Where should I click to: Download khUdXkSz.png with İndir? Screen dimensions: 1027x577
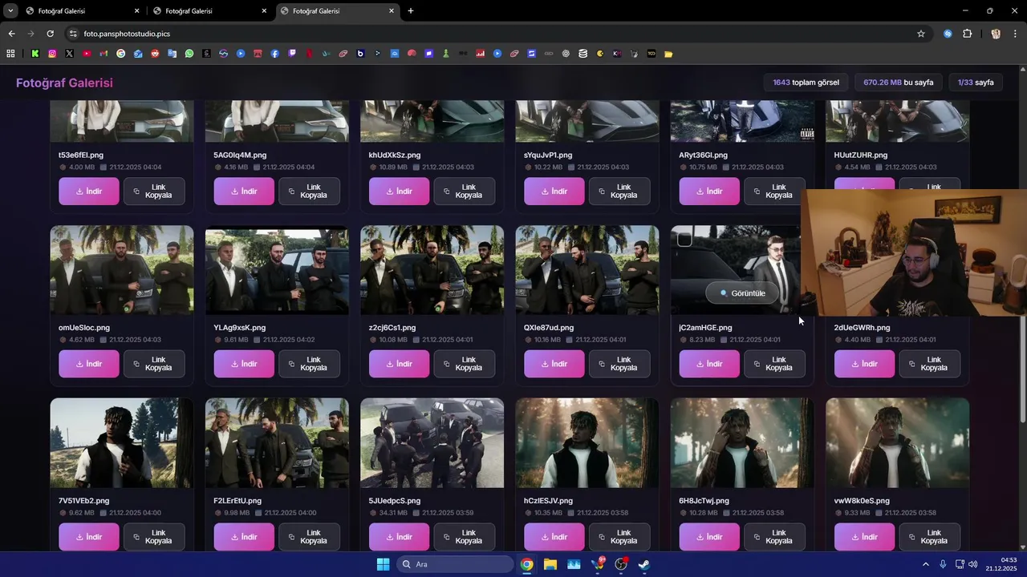click(x=400, y=192)
